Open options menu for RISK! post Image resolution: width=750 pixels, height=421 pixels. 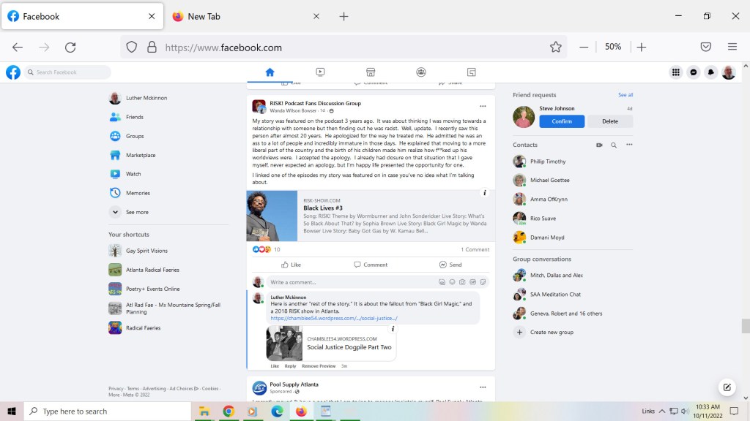(x=482, y=106)
